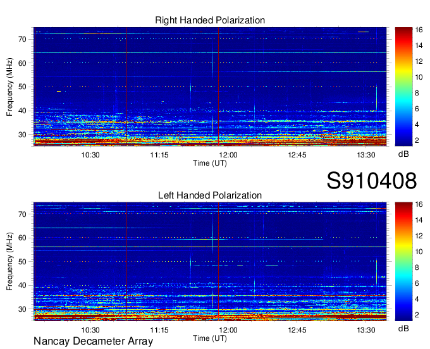This screenshot has width=430, height=349.
Task: Click the 10:30 time tick under the left-handed plot
Action: click(90, 330)
